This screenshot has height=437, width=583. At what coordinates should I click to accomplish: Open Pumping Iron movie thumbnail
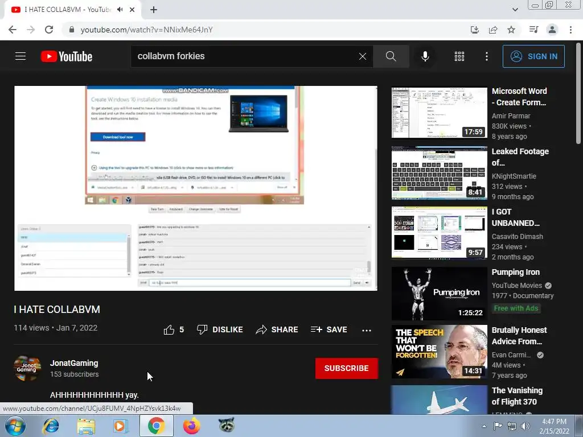439,294
